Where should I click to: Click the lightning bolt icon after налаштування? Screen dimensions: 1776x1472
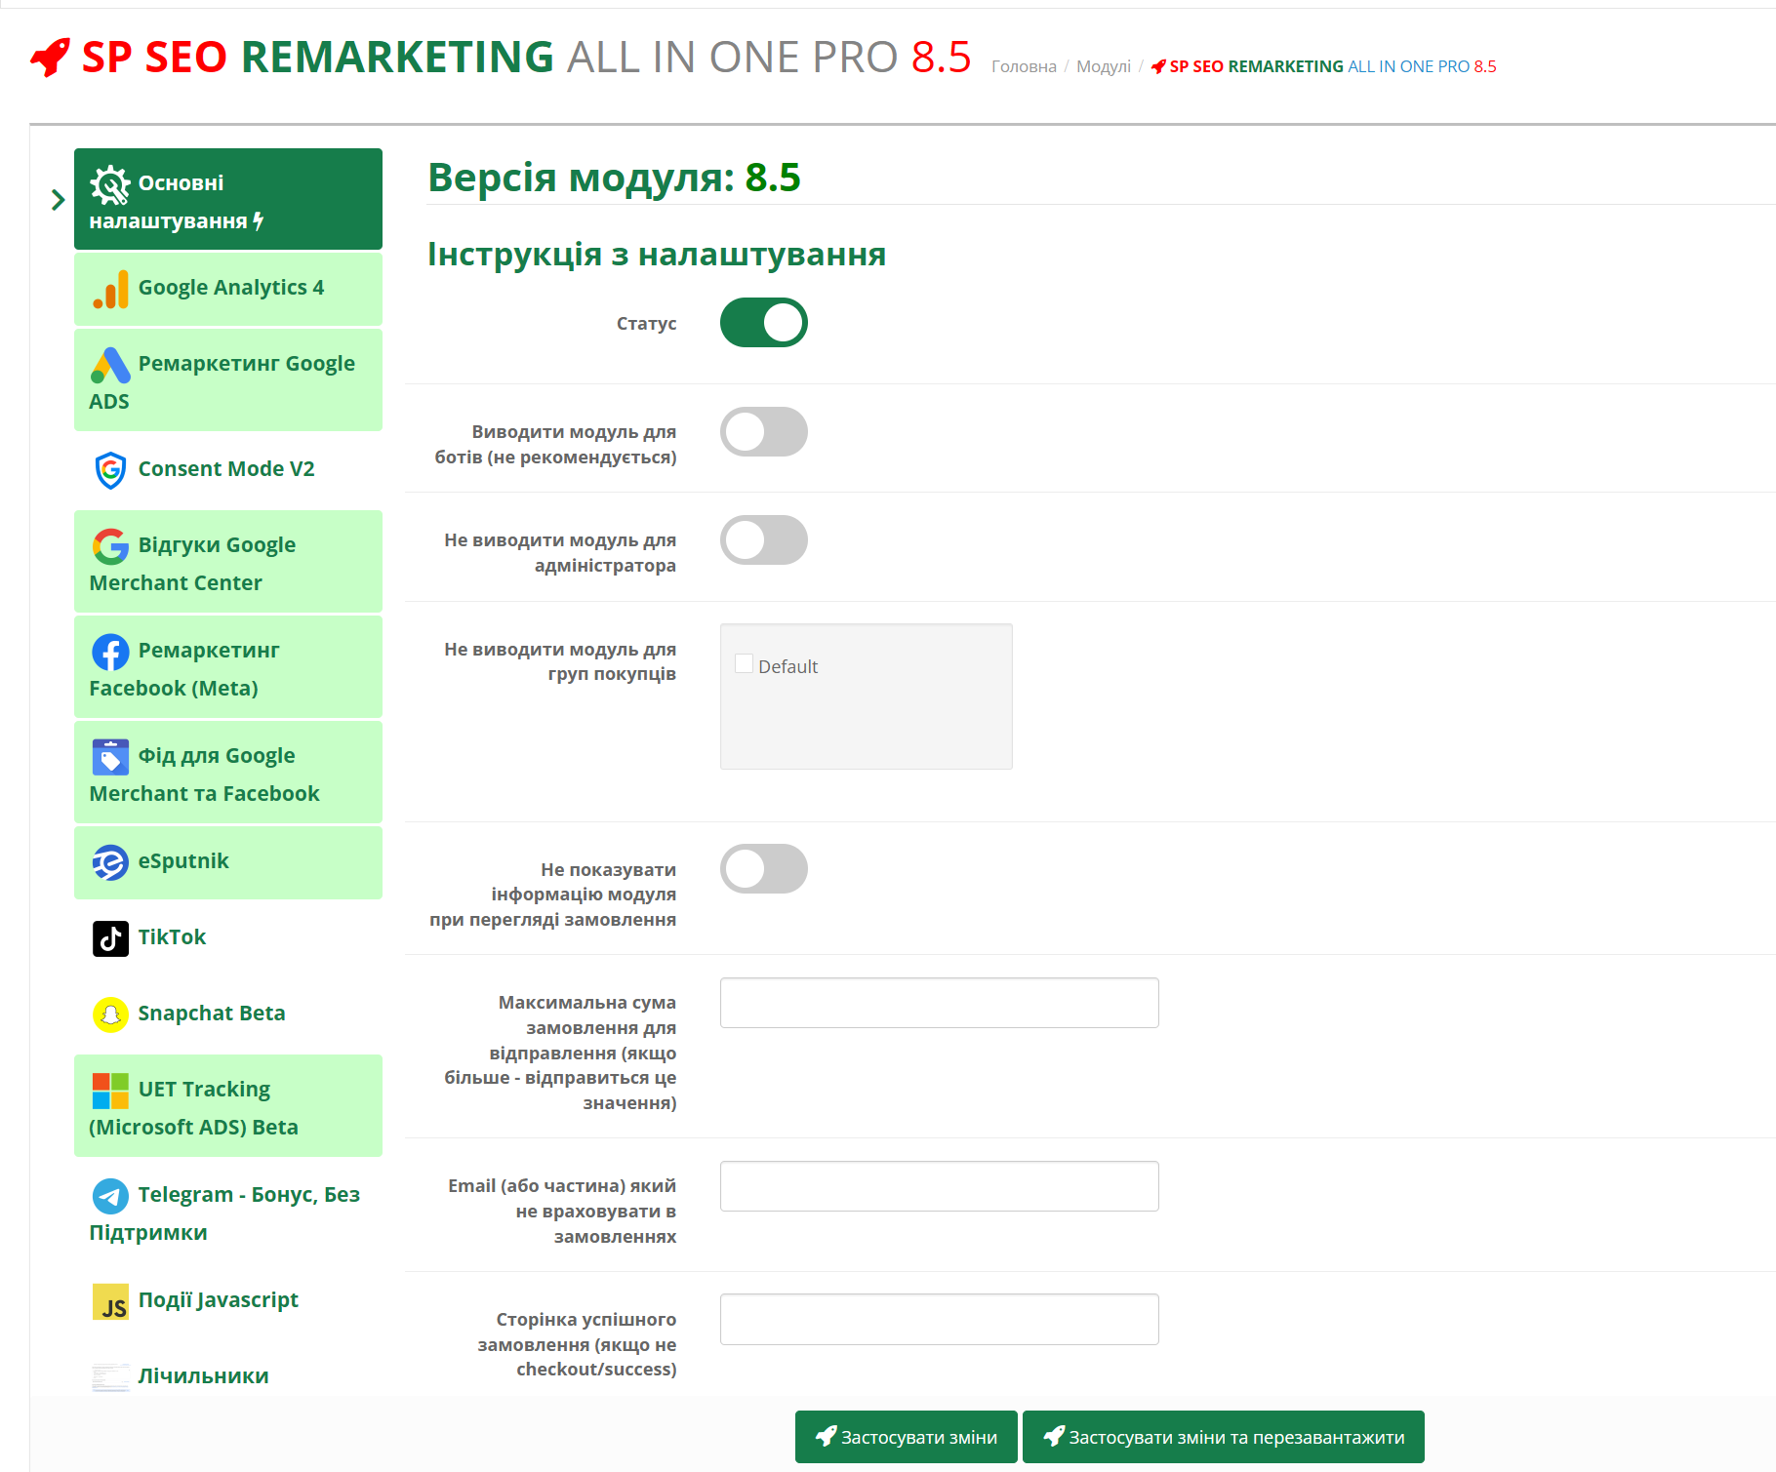(x=259, y=221)
